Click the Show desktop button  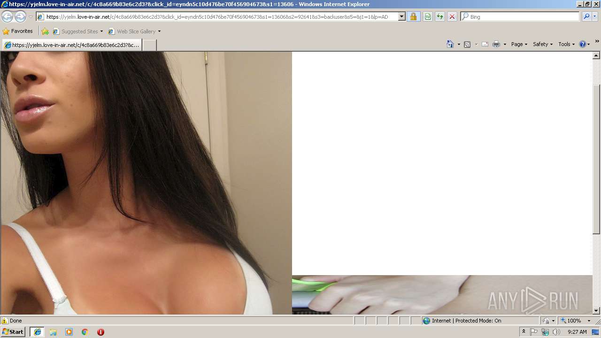point(595,332)
